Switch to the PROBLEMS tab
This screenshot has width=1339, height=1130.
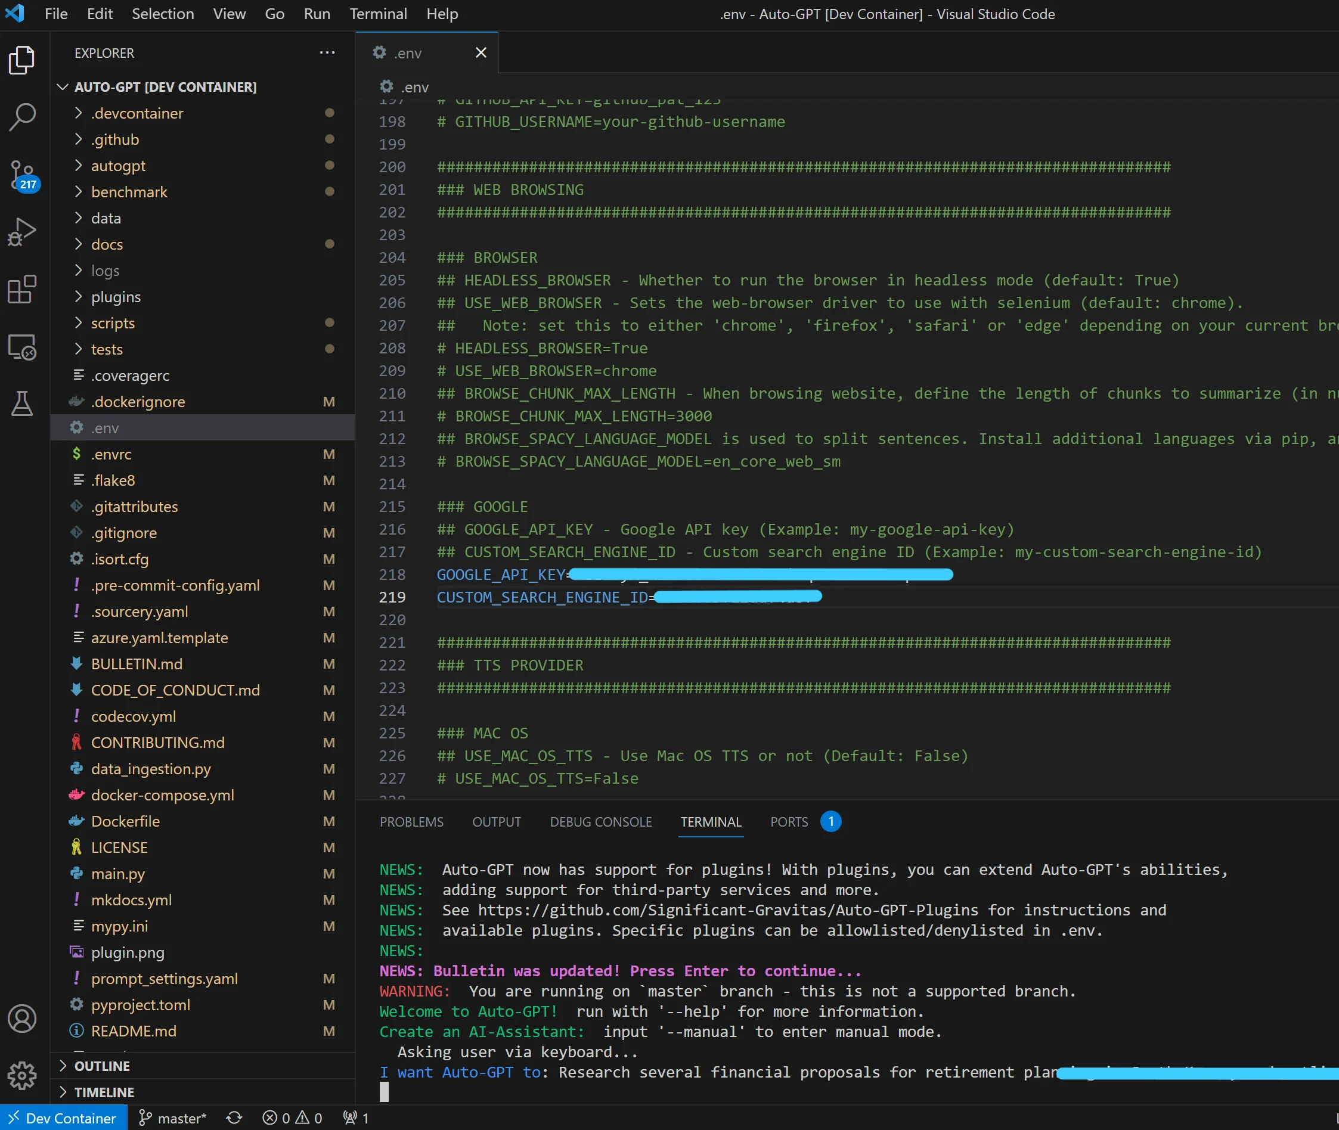coord(411,822)
